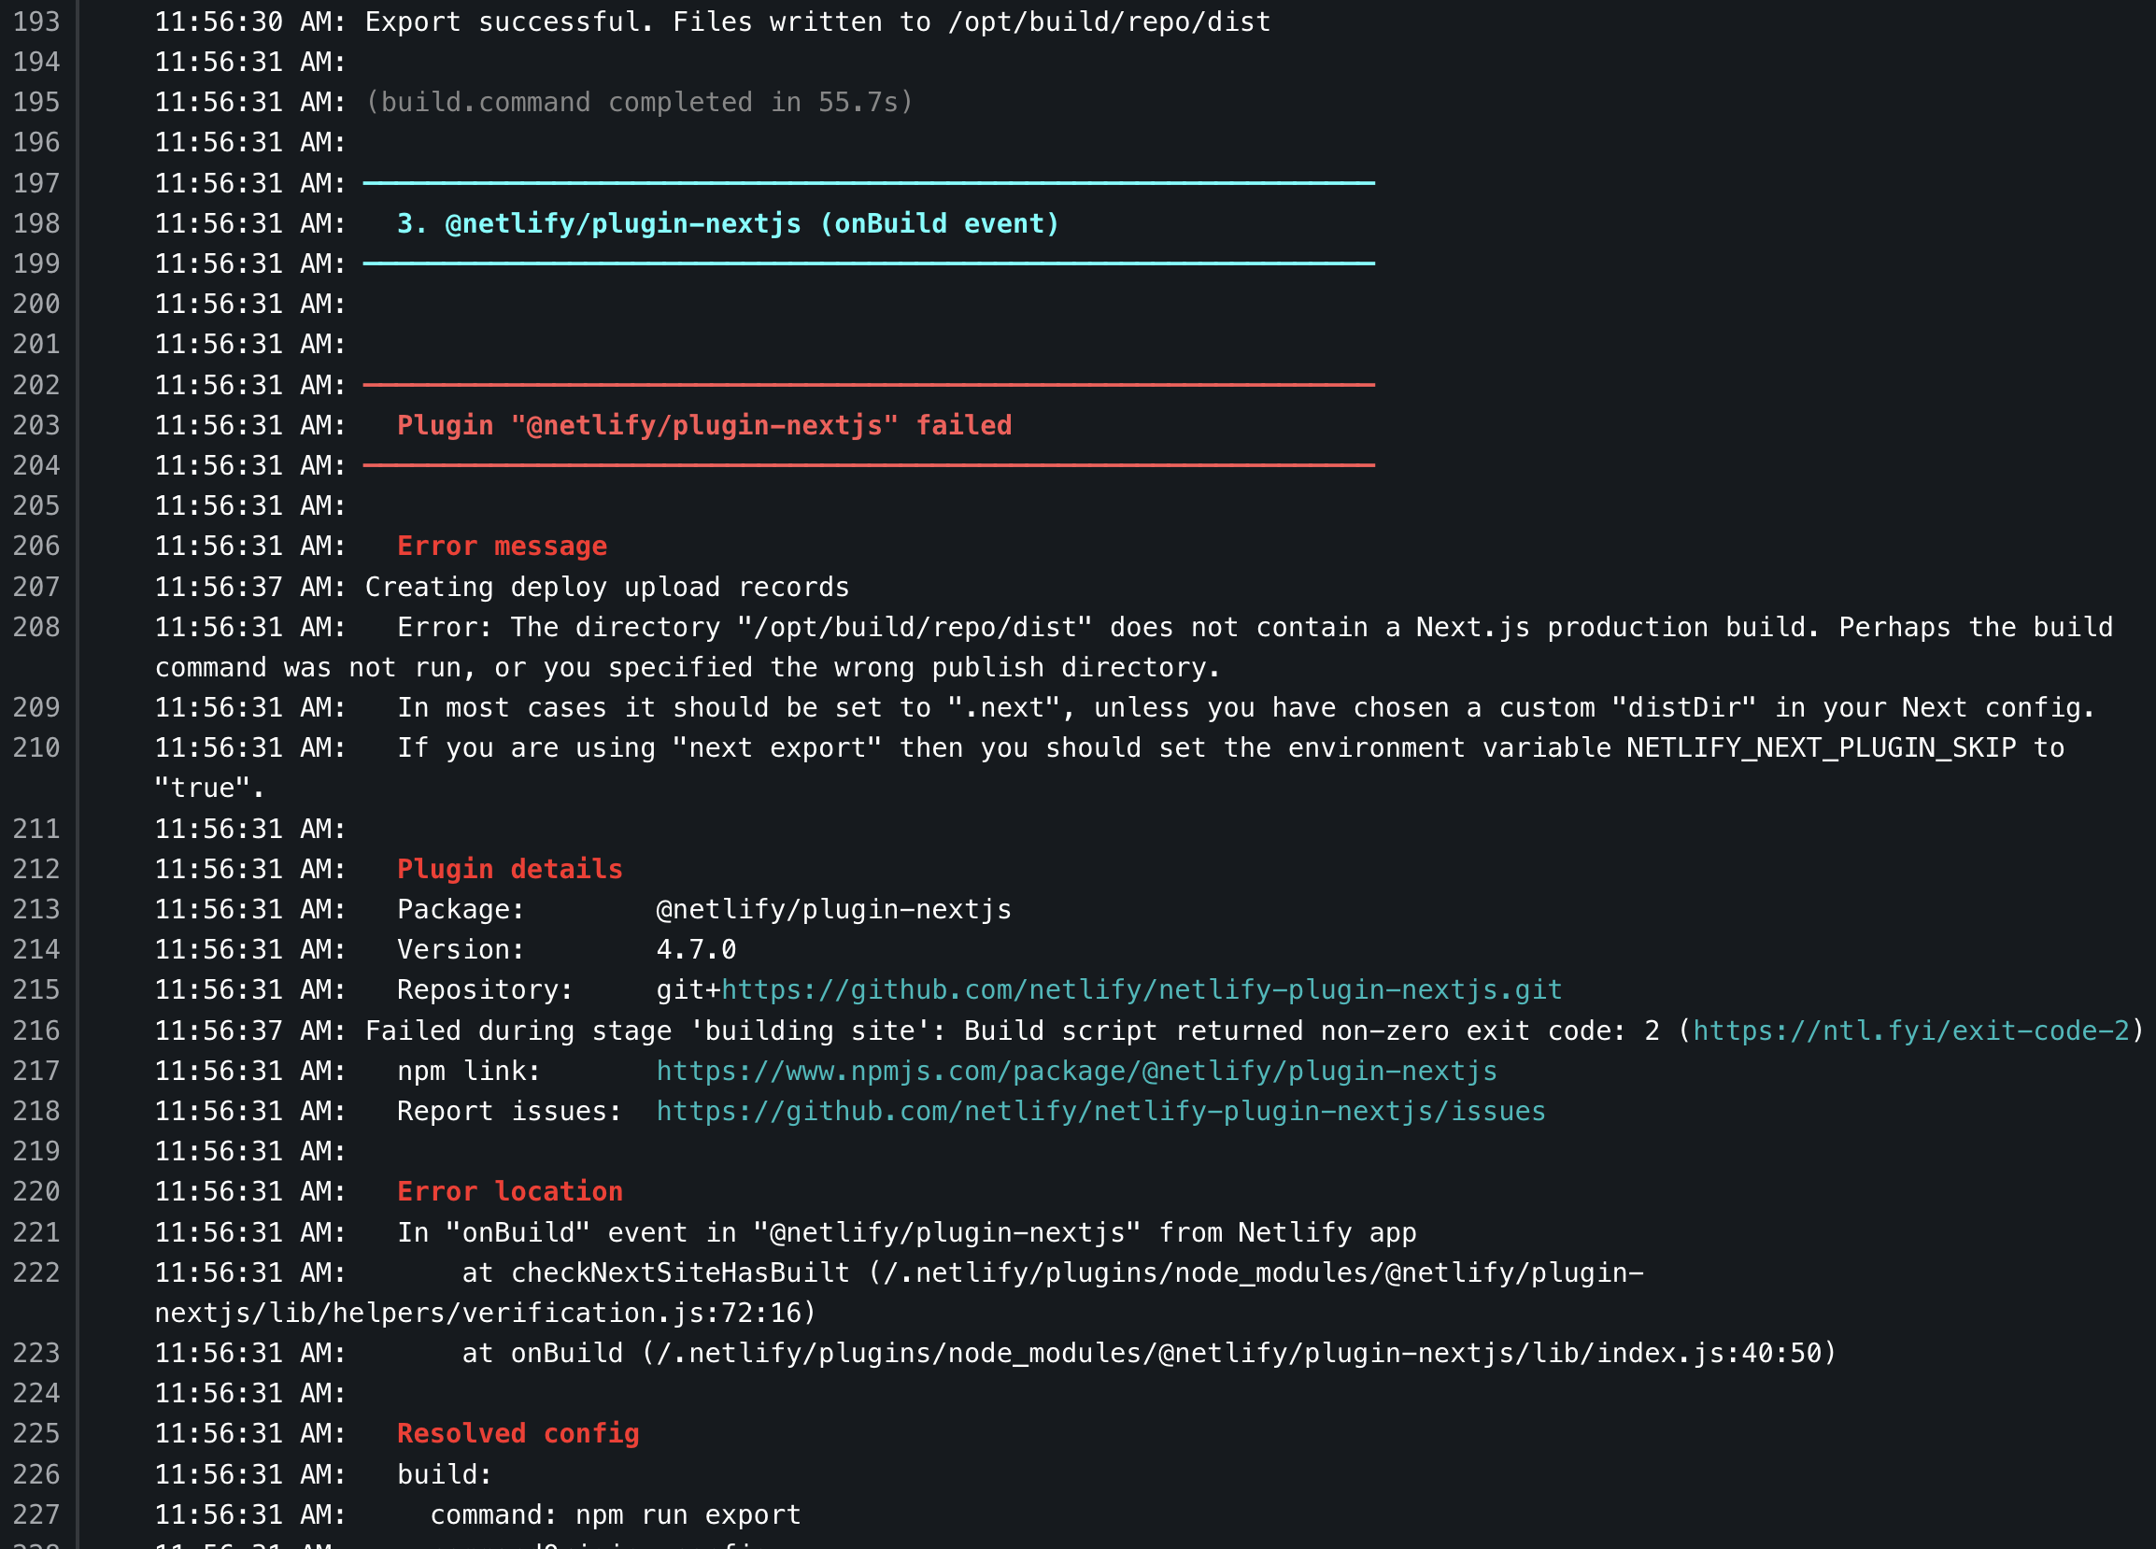Click the red 'Error message' heading

[502, 546]
